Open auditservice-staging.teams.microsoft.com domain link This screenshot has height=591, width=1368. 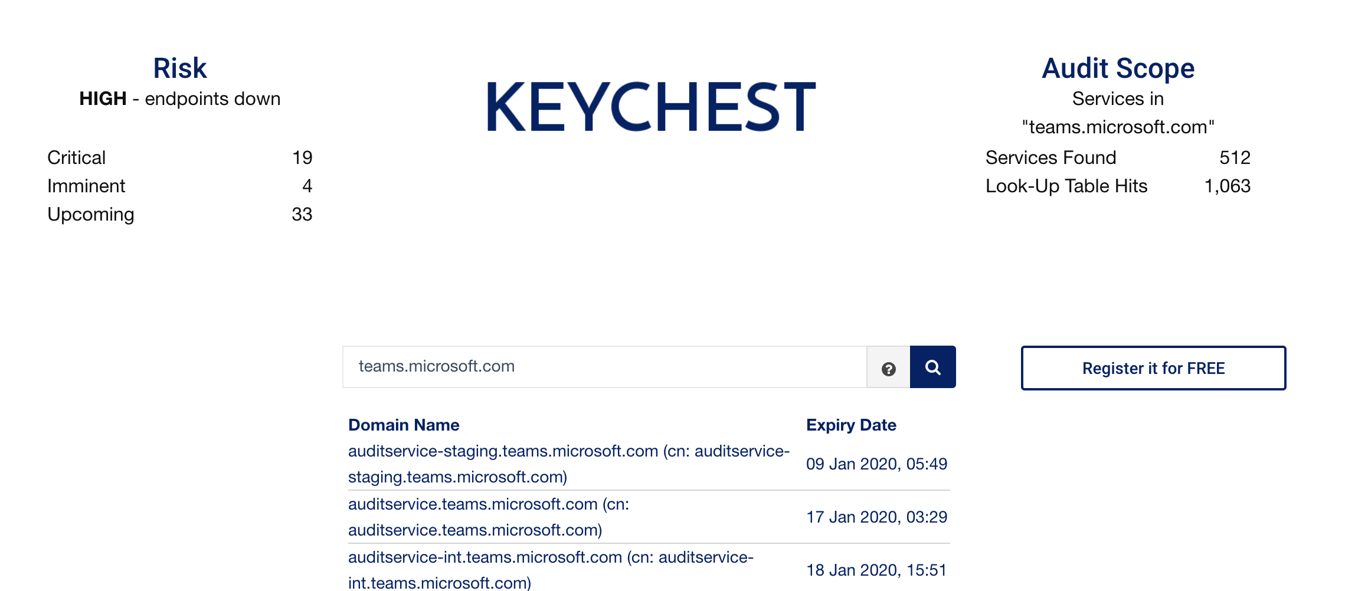coord(569,464)
